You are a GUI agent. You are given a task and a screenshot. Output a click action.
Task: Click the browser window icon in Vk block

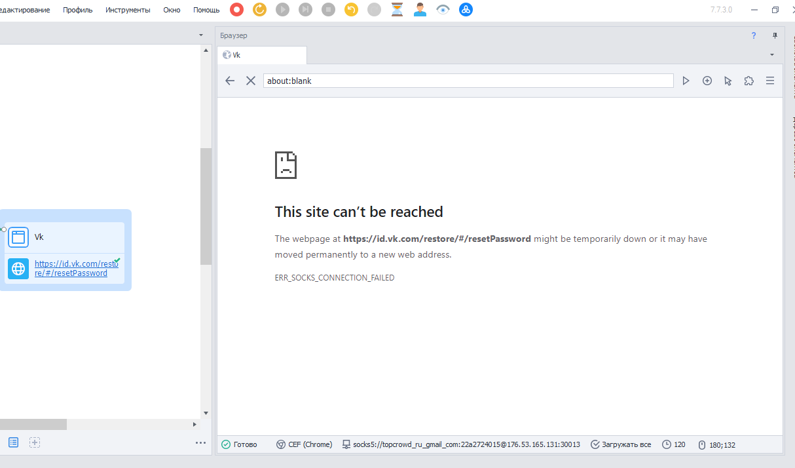[x=18, y=237]
